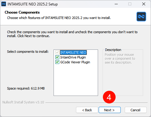Select the INTAMSUITE NEO list entry
Screen dimensions: 151x117
pos(73,52)
